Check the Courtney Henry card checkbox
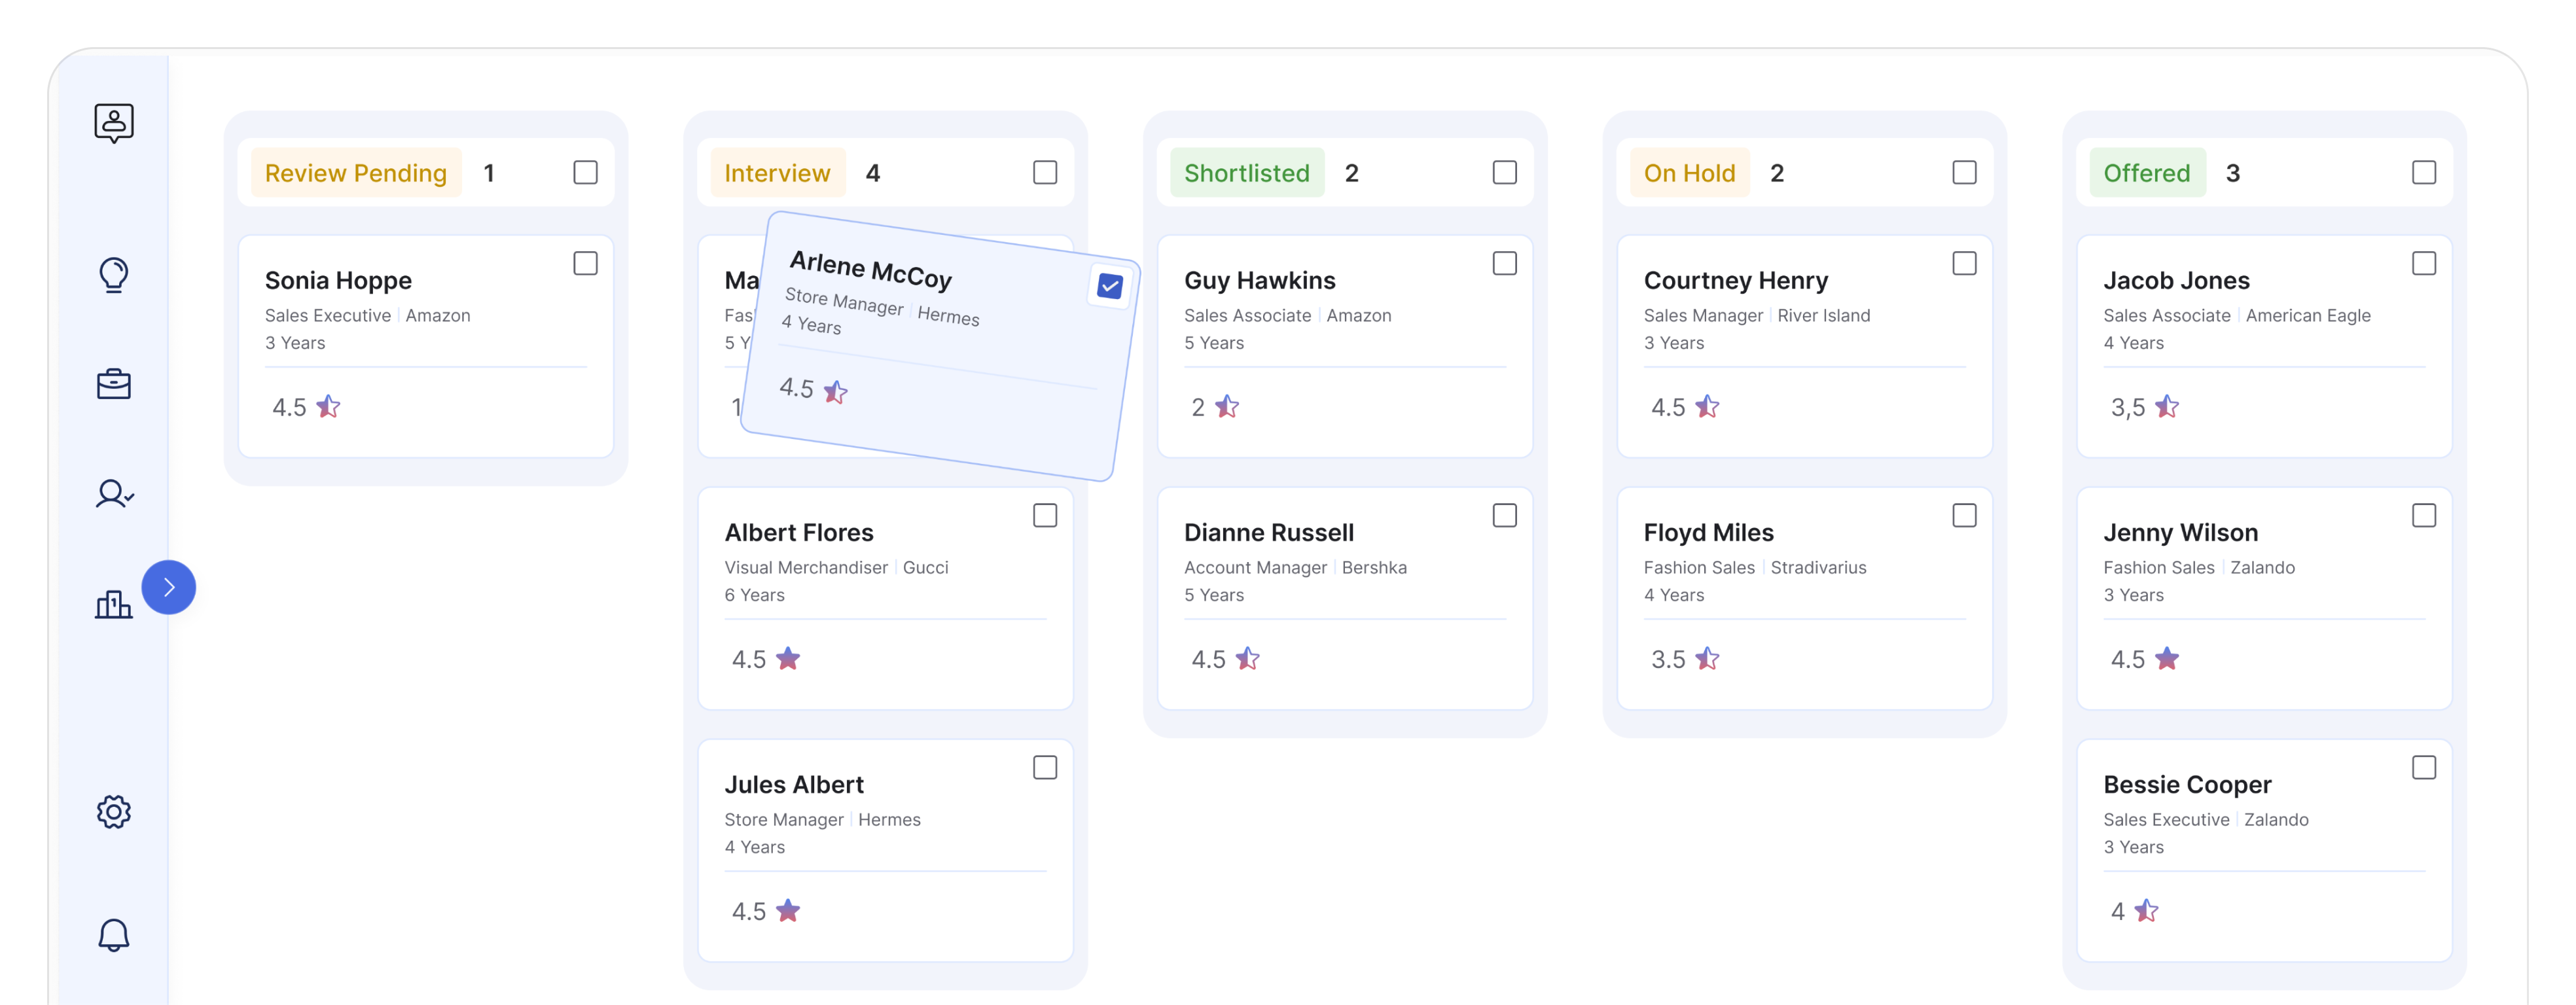 coord(1965,264)
